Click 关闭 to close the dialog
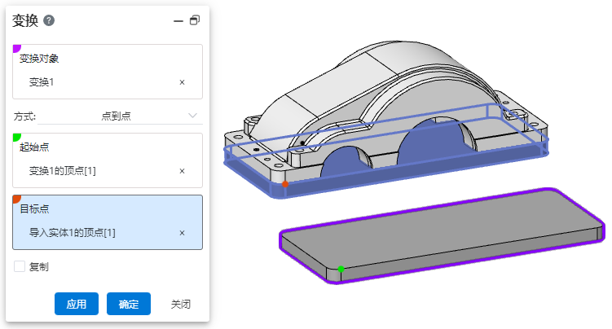 coord(180,304)
